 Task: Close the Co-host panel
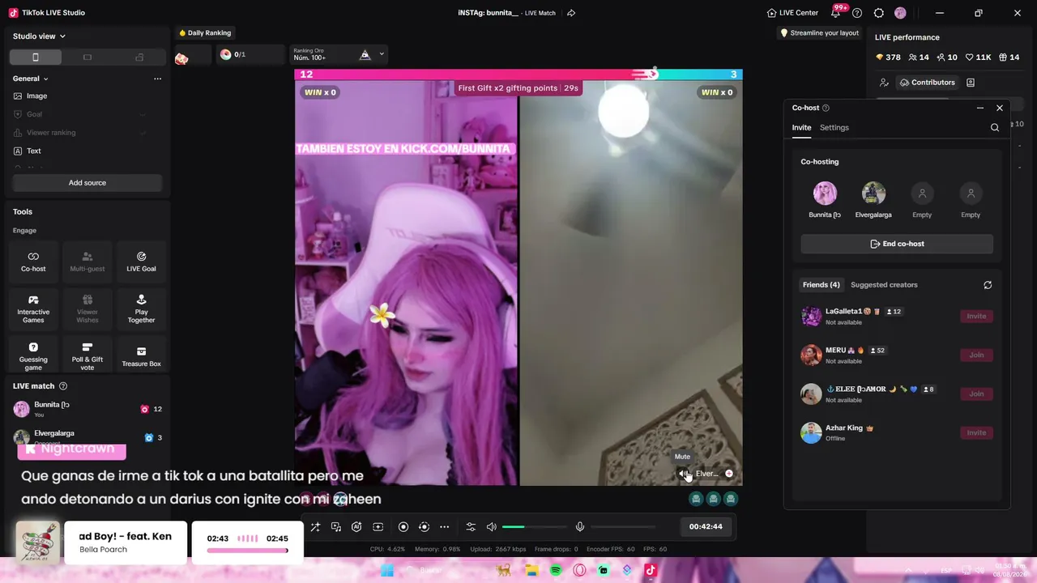(1000, 108)
